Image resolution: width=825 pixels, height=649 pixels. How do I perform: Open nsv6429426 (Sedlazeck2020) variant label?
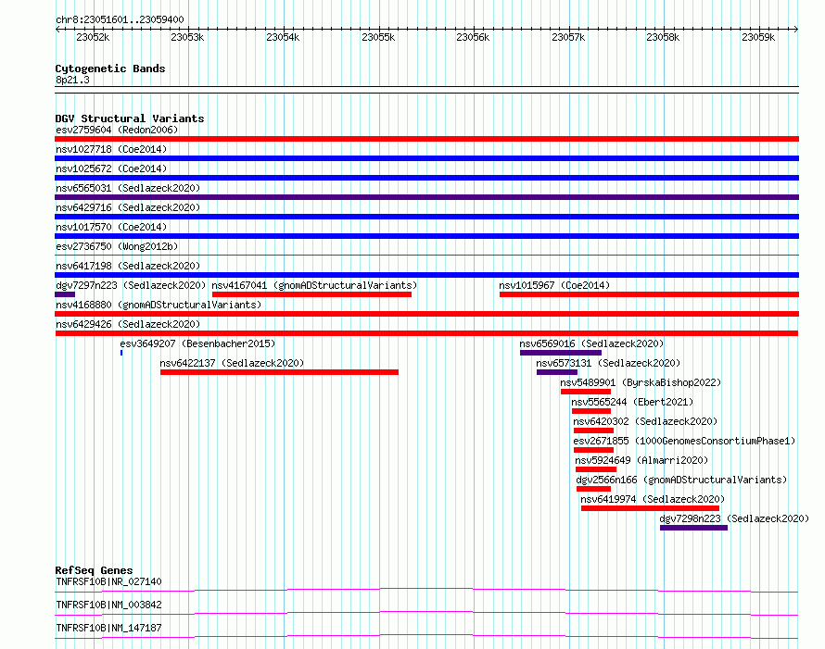128,324
